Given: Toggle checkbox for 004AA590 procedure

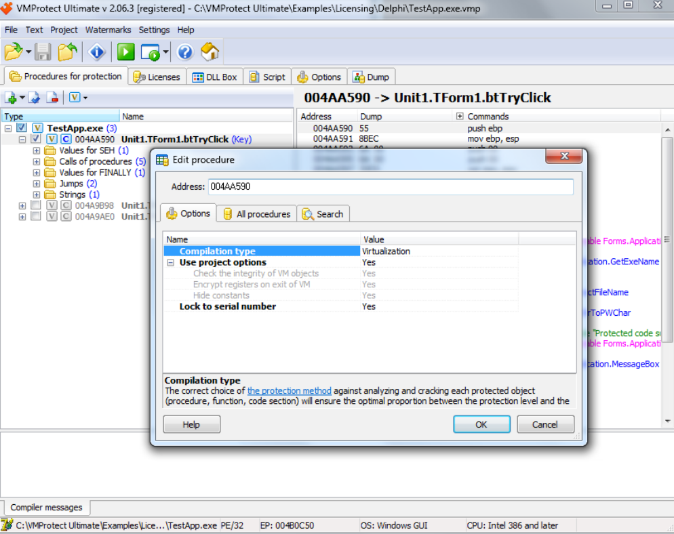Looking at the screenshot, I should click(x=36, y=139).
